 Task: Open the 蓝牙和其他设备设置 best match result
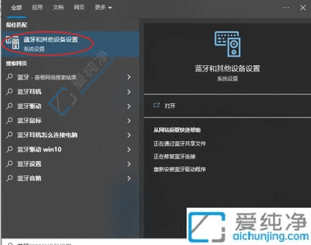click(70, 44)
